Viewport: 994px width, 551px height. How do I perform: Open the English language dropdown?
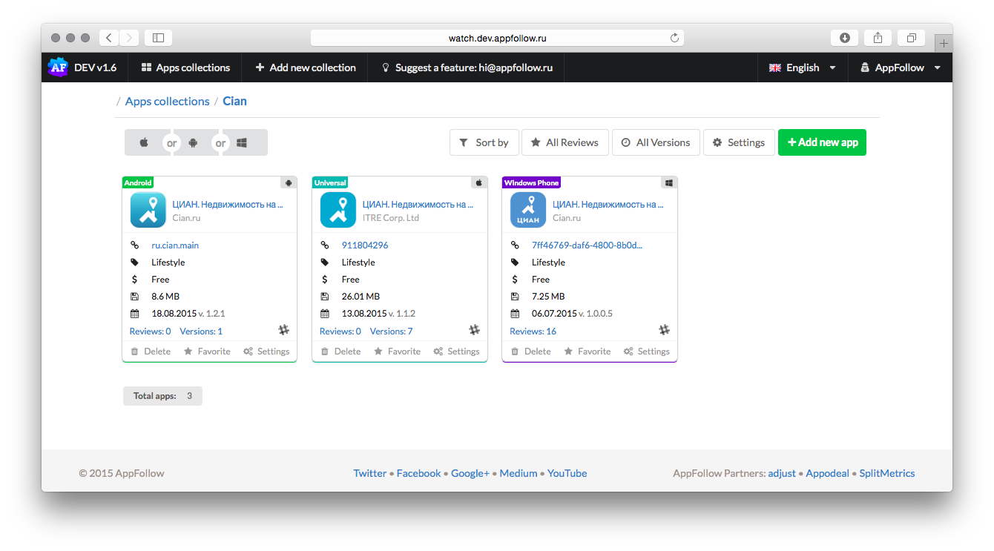pos(803,67)
